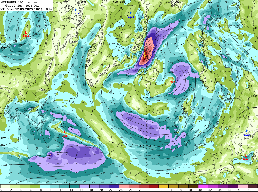This screenshot has height=192, width=258.
Task: Select the blue H high labeled 1032
Action: pos(131,13)
